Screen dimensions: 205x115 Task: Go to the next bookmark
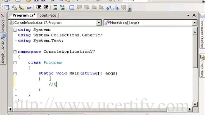coord(86,7)
